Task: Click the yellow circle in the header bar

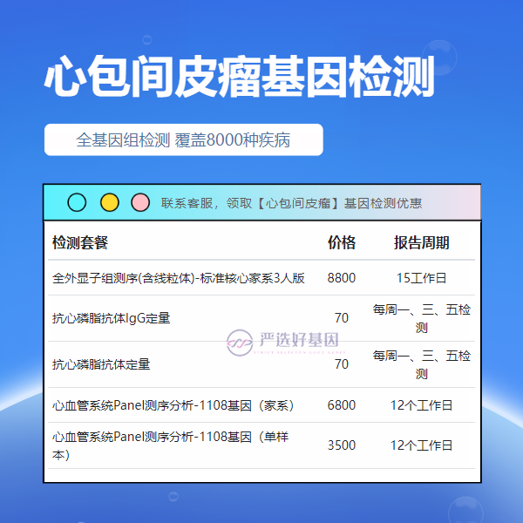Action: 110,202
